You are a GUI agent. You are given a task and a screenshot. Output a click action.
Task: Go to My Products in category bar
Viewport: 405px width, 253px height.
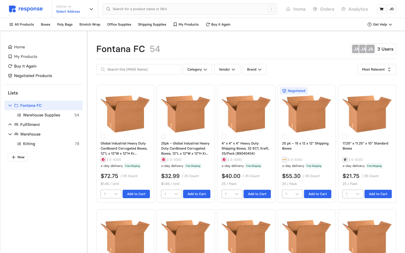click(x=186, y=24)
